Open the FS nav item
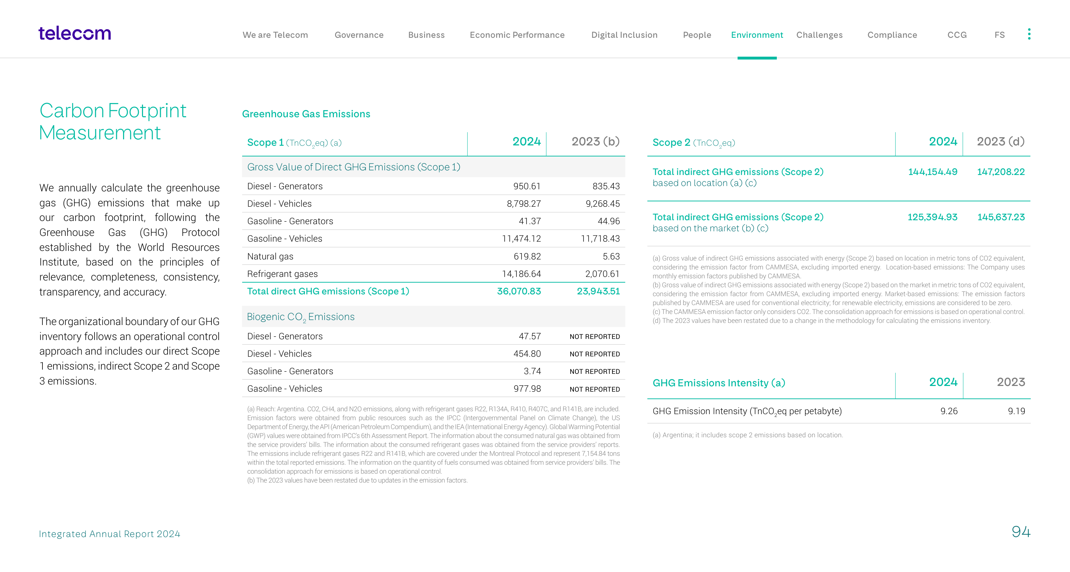 tap(999, 35)
